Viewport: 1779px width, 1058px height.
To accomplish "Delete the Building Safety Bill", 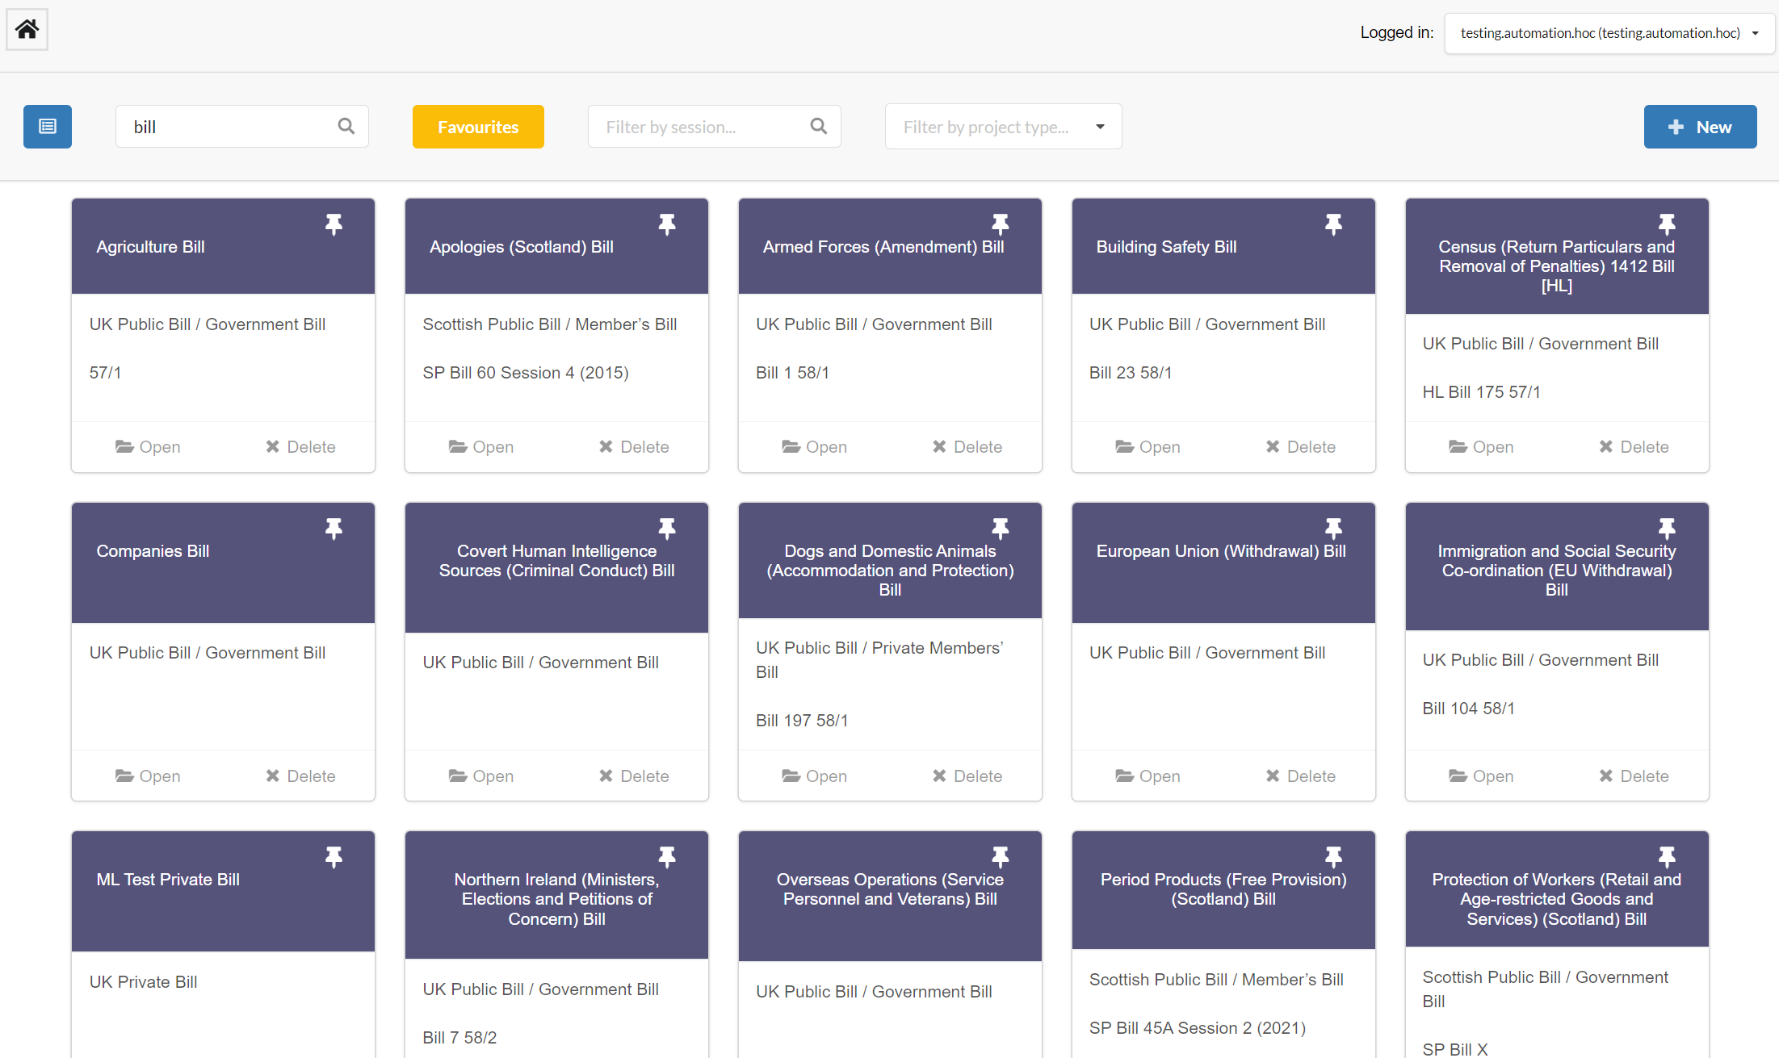I will pyautogui.click(x=1301, y=447).
